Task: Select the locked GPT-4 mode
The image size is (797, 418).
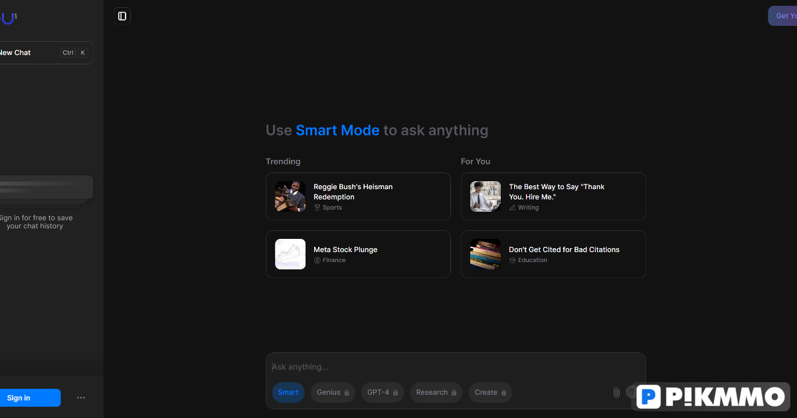Action: pyautogui.click(x=383, y=392)
